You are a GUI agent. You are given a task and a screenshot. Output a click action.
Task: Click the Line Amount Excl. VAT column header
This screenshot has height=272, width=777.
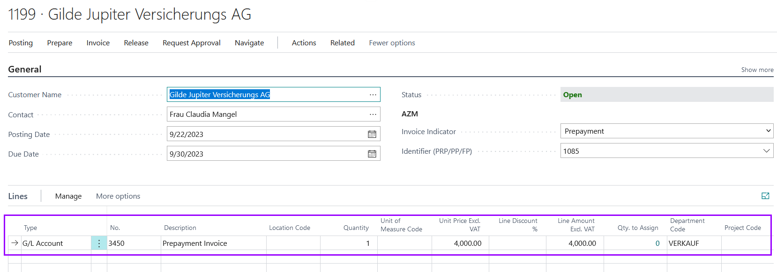pos(576,225)
